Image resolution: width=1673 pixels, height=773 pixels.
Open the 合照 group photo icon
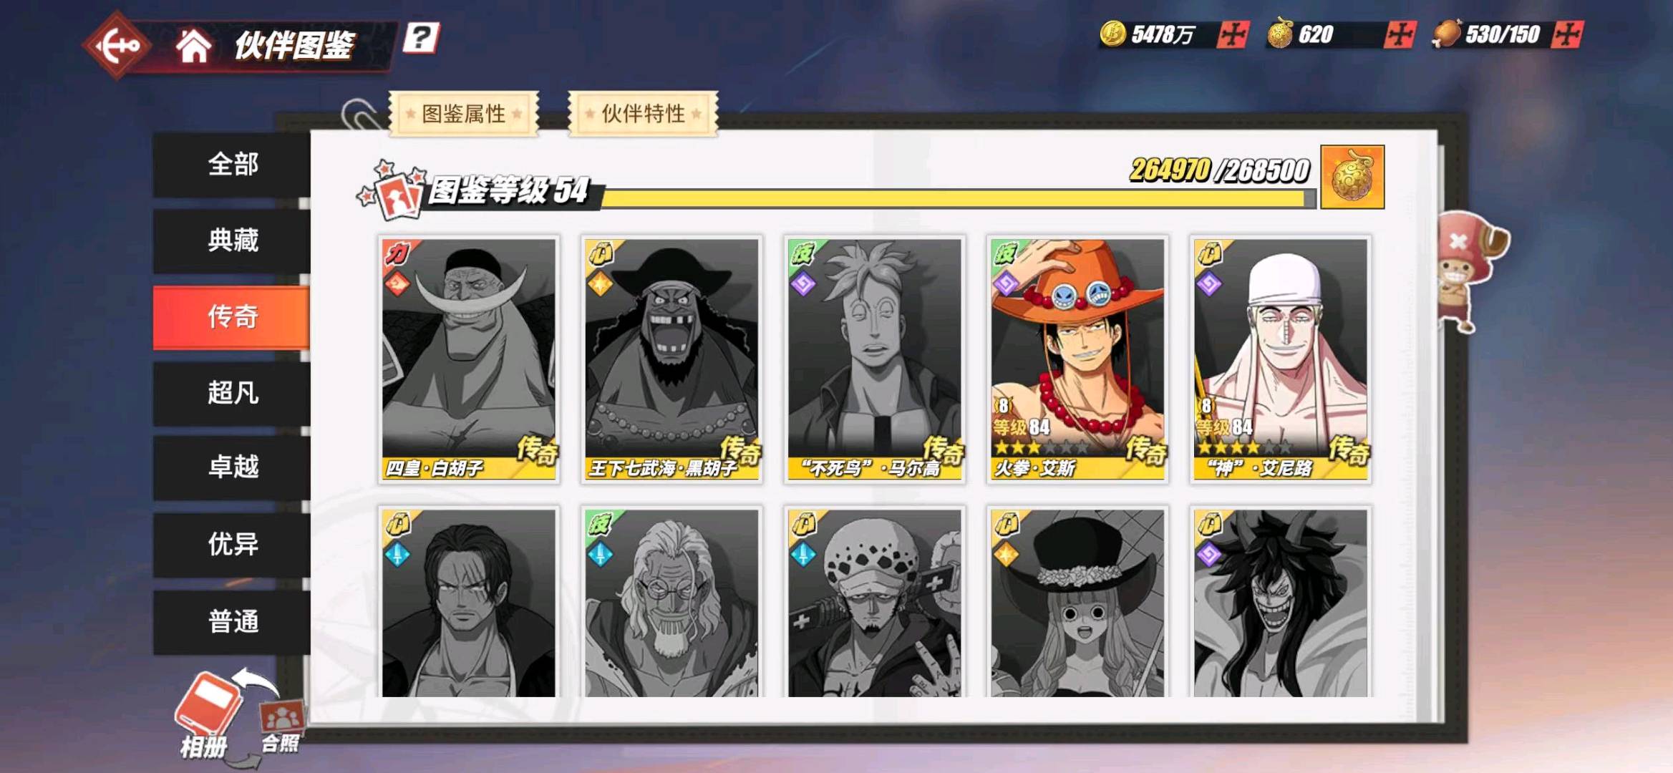point(281,725)
